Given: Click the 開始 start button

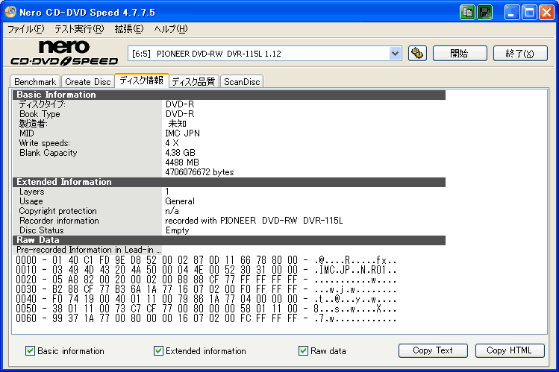Looking at the screenshot, I should point(460,54).
